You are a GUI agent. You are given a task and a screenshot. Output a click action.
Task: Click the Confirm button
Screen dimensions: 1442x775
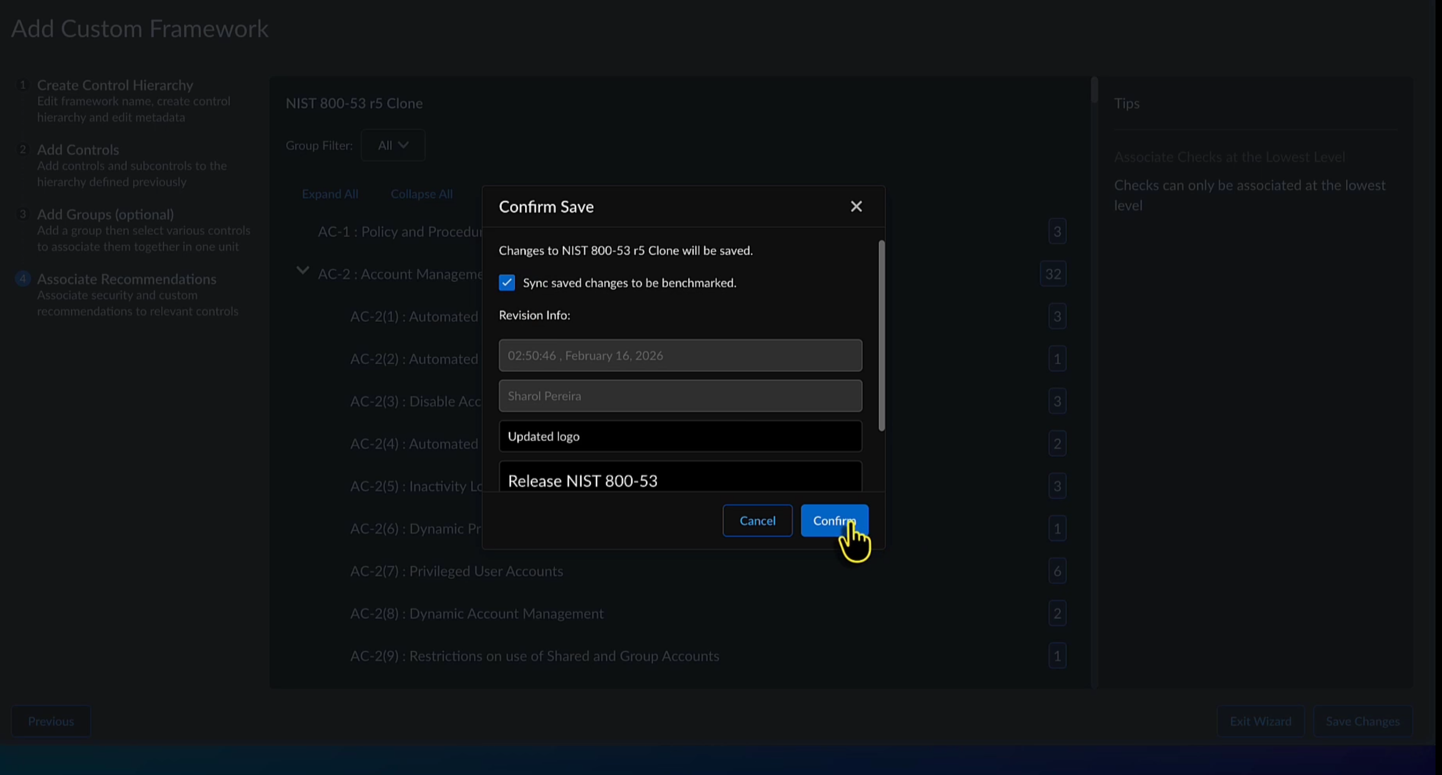tap(834, 520)
